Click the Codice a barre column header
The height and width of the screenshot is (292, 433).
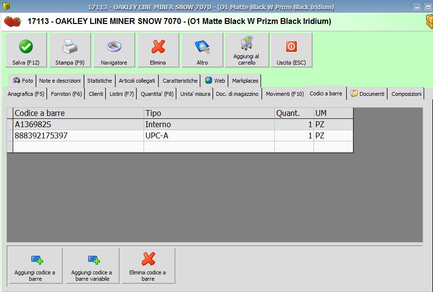(78, 113)
